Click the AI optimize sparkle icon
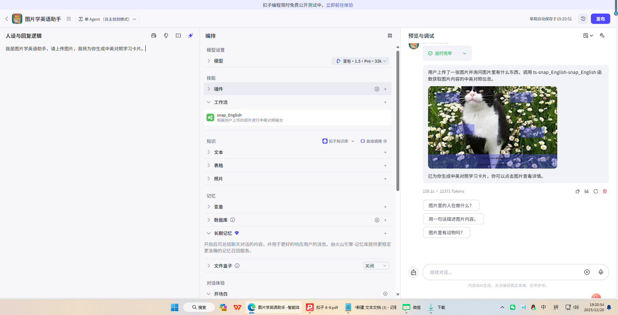618x315 pixels. (190, 36)
